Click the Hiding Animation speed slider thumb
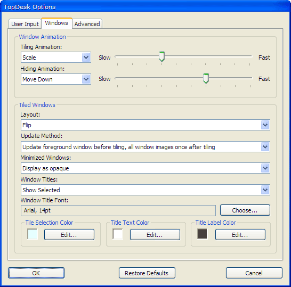 206,78
